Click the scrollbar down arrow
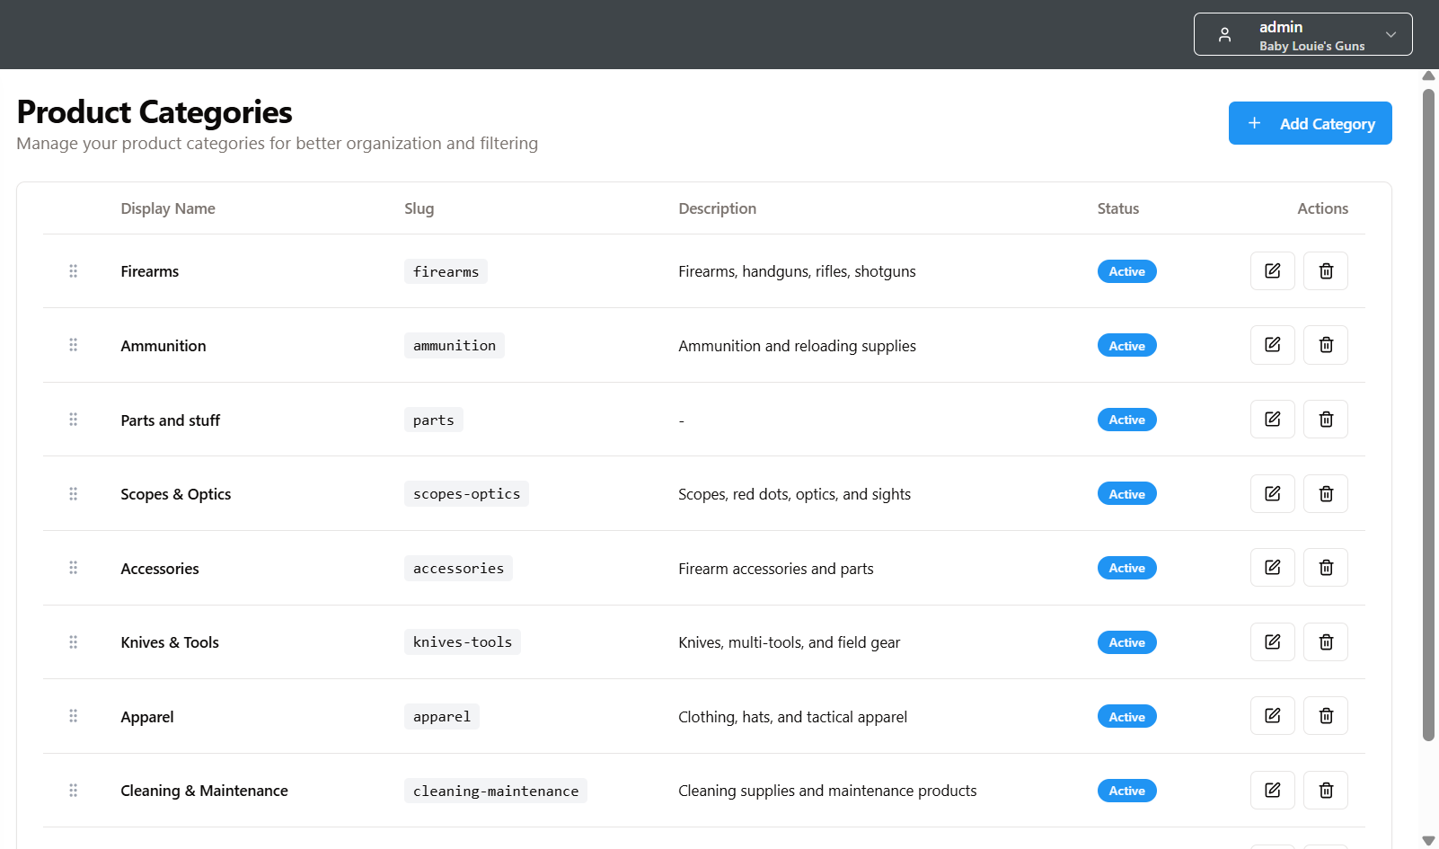 click(x=1428, y=841)
